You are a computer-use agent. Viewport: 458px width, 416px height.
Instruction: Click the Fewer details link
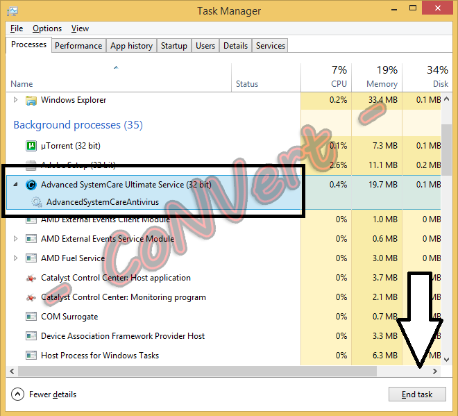[x=53, y=394]
